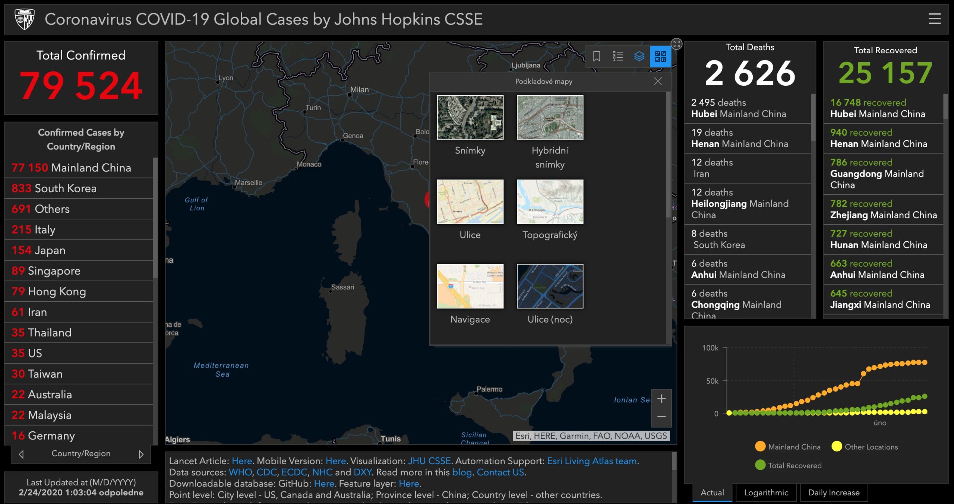The height and width of the screenshot is (504, 954).
Task: Switch to the Navigace basemap
Action: click(470, 286)
